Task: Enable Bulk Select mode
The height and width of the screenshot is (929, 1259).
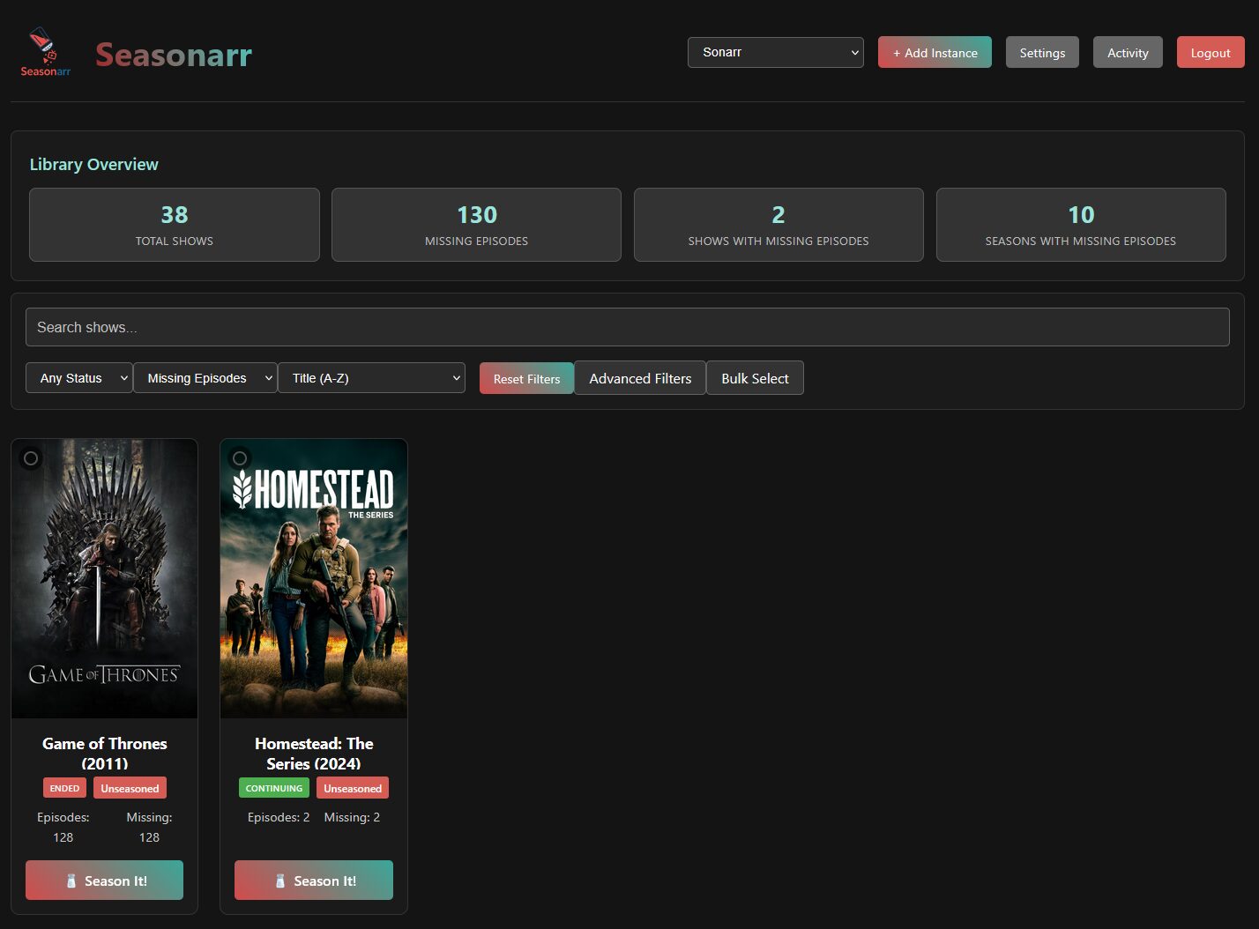Action: click(755, 378)
